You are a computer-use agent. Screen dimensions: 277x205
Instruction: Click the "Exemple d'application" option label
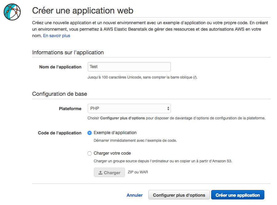115,133
